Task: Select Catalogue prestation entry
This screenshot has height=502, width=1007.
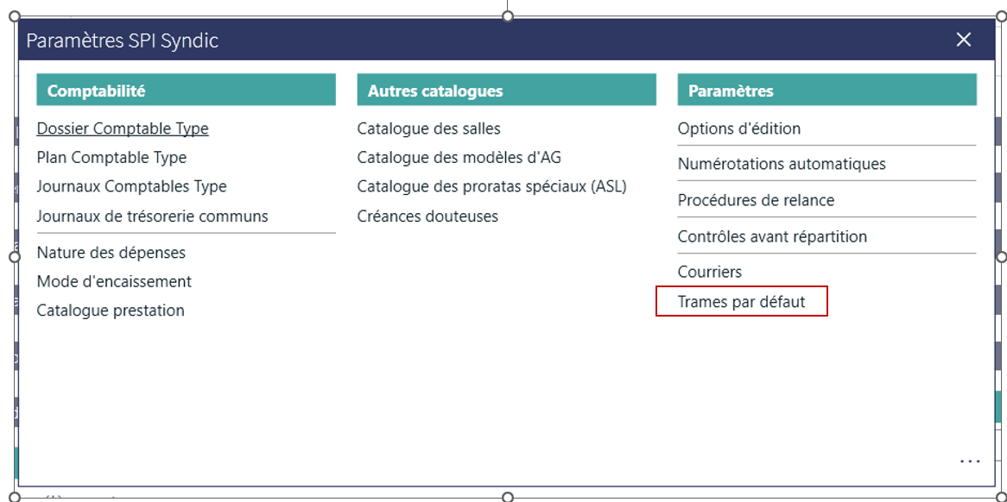Action: [111, 311]
